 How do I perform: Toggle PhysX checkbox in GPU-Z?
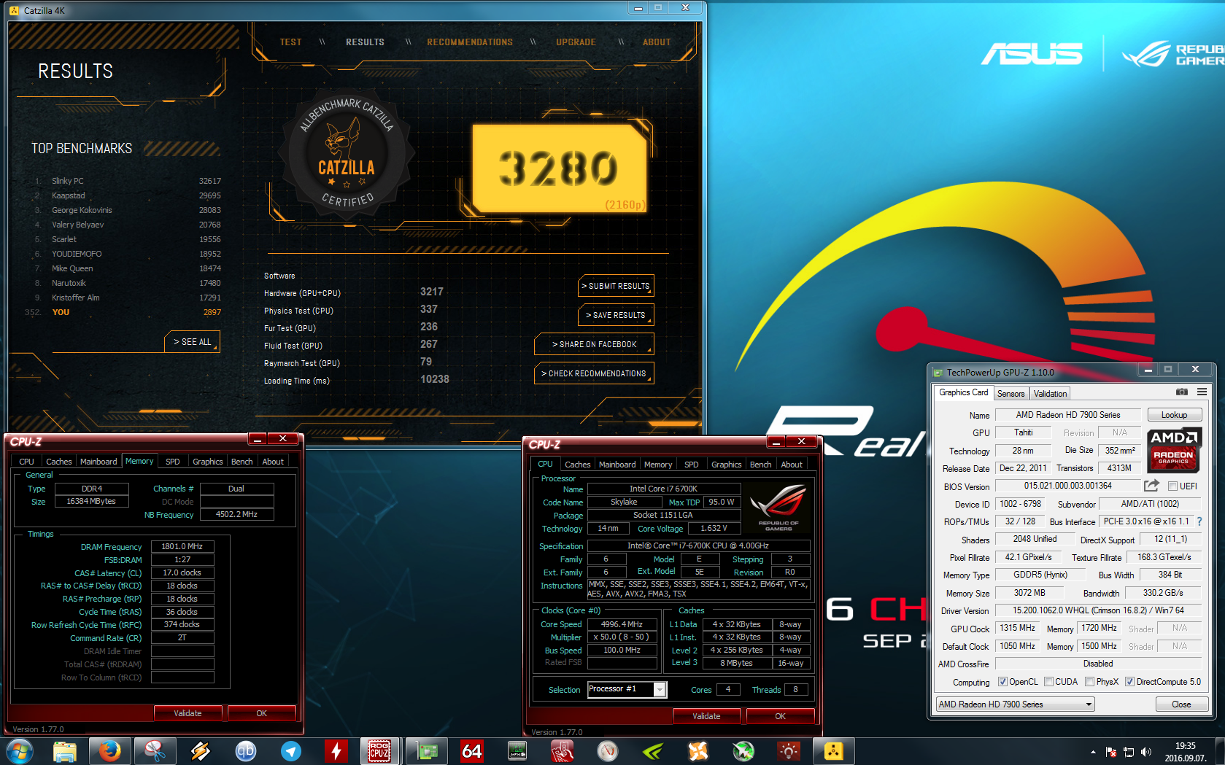coord(1089,682)
